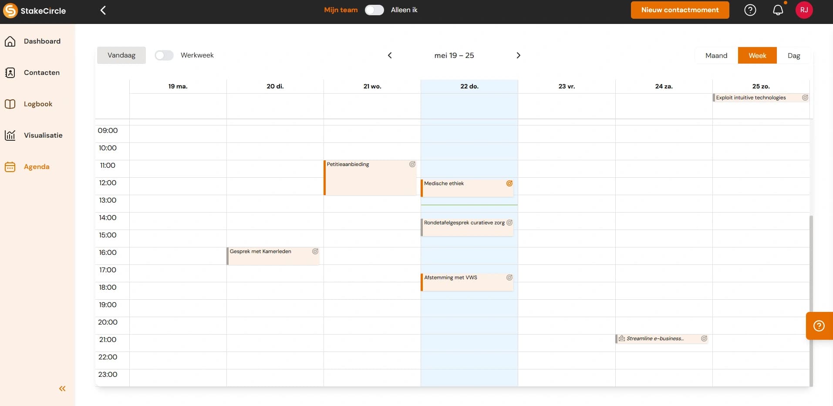Click the Nieuw contactmoment button

click(680, 10)
